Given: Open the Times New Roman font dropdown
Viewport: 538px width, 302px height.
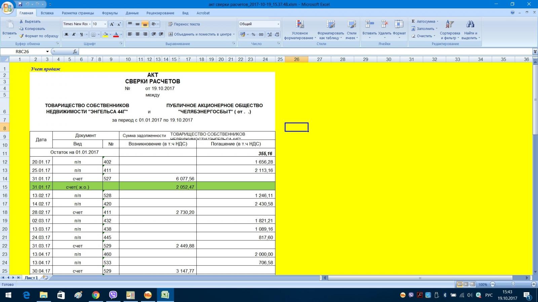Looking at the screenshot, I should (x=90, y=24).
